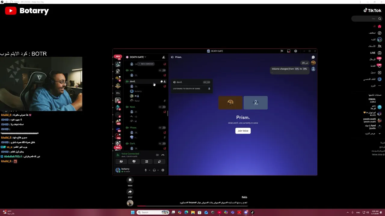Screen dimensions: 385x216
Task: Toggle noise suppression waveform icon
Action: click(x=157, y=155)
